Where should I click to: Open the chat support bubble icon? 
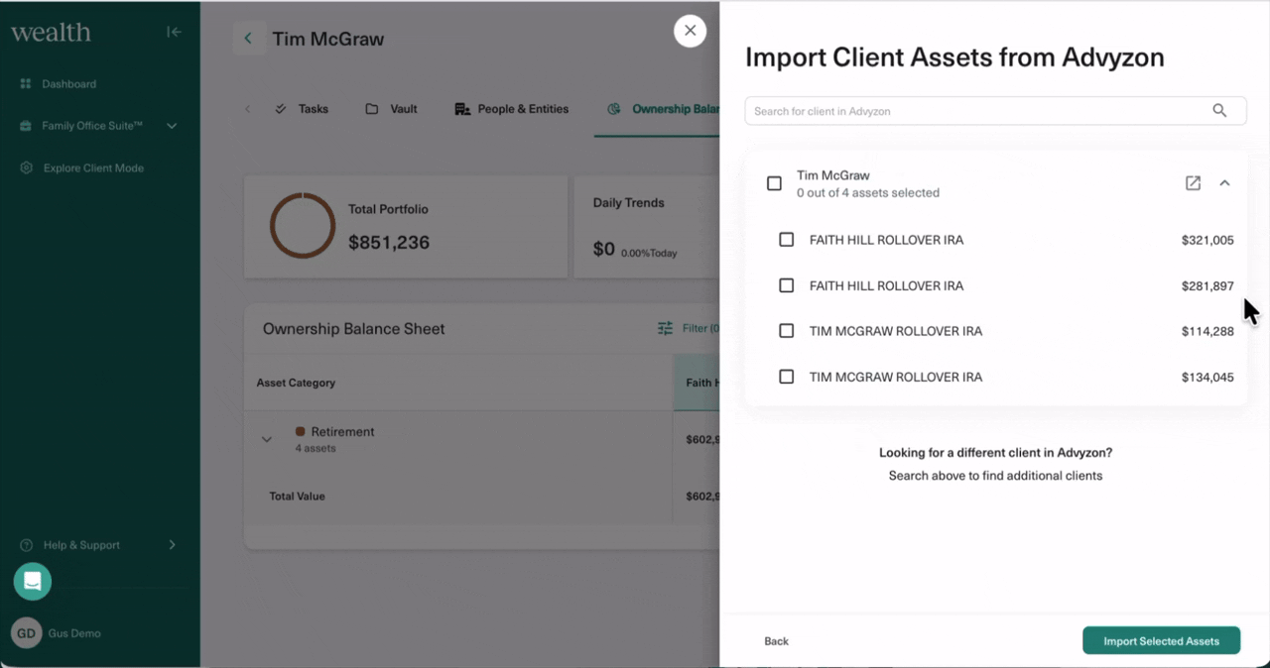32,581
